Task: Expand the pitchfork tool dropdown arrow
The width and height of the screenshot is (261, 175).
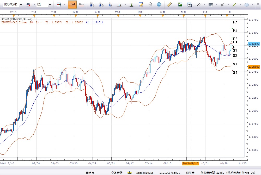Action: pyautogui.click(x=204, y=5)
